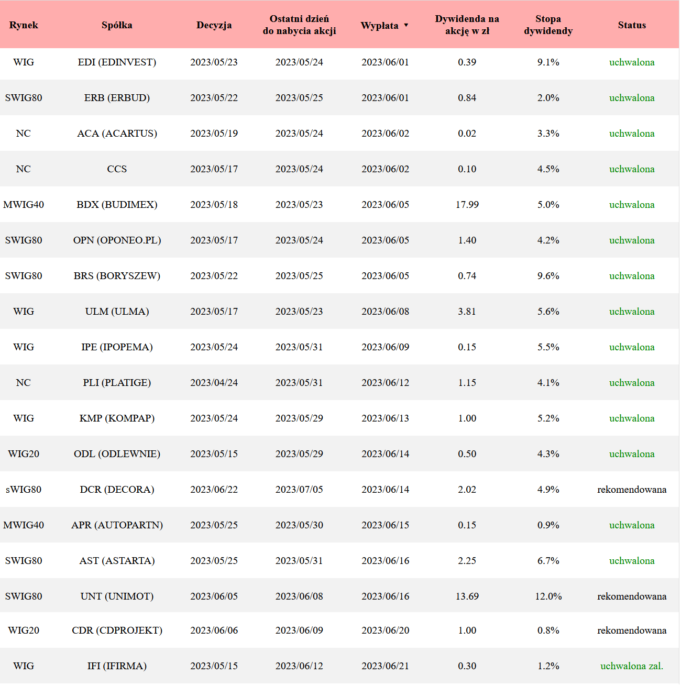Click Ostatni dzień do nabycia akcji header
This screenshot has width=681, height=686.
[299, 25]
